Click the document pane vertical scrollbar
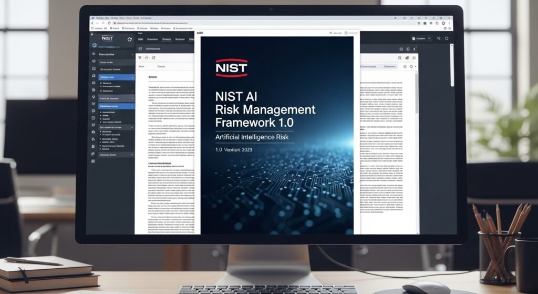This screenshot has width=538, height=294. (x=417, y=93)
